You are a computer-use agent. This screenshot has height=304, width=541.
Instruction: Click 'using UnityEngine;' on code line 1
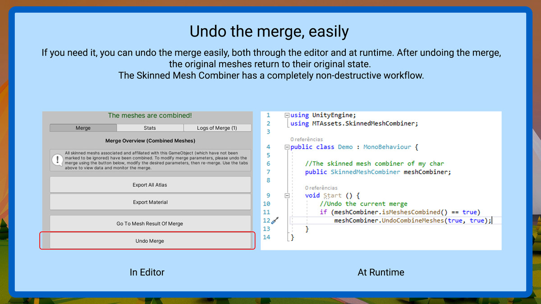(x=323, y=115)
